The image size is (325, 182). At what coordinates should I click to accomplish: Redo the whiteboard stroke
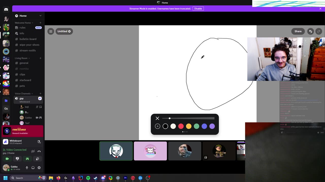click(319, 31)
